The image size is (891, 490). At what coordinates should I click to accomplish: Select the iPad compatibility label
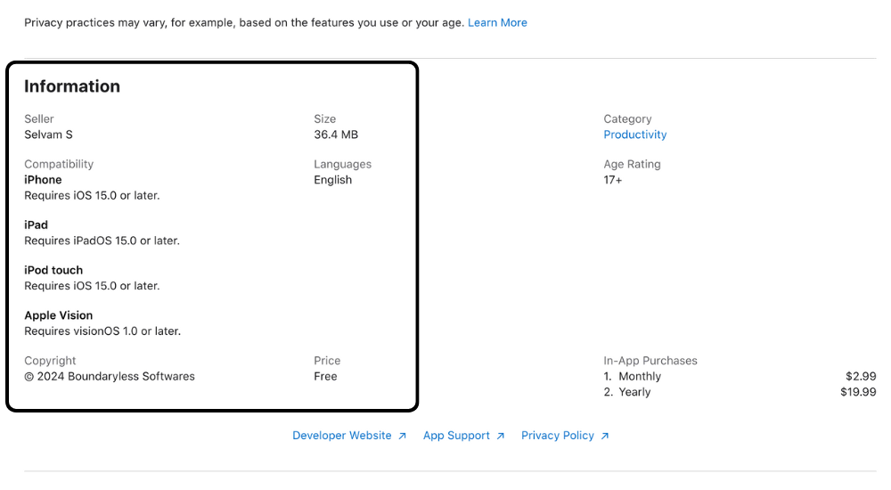36,225
